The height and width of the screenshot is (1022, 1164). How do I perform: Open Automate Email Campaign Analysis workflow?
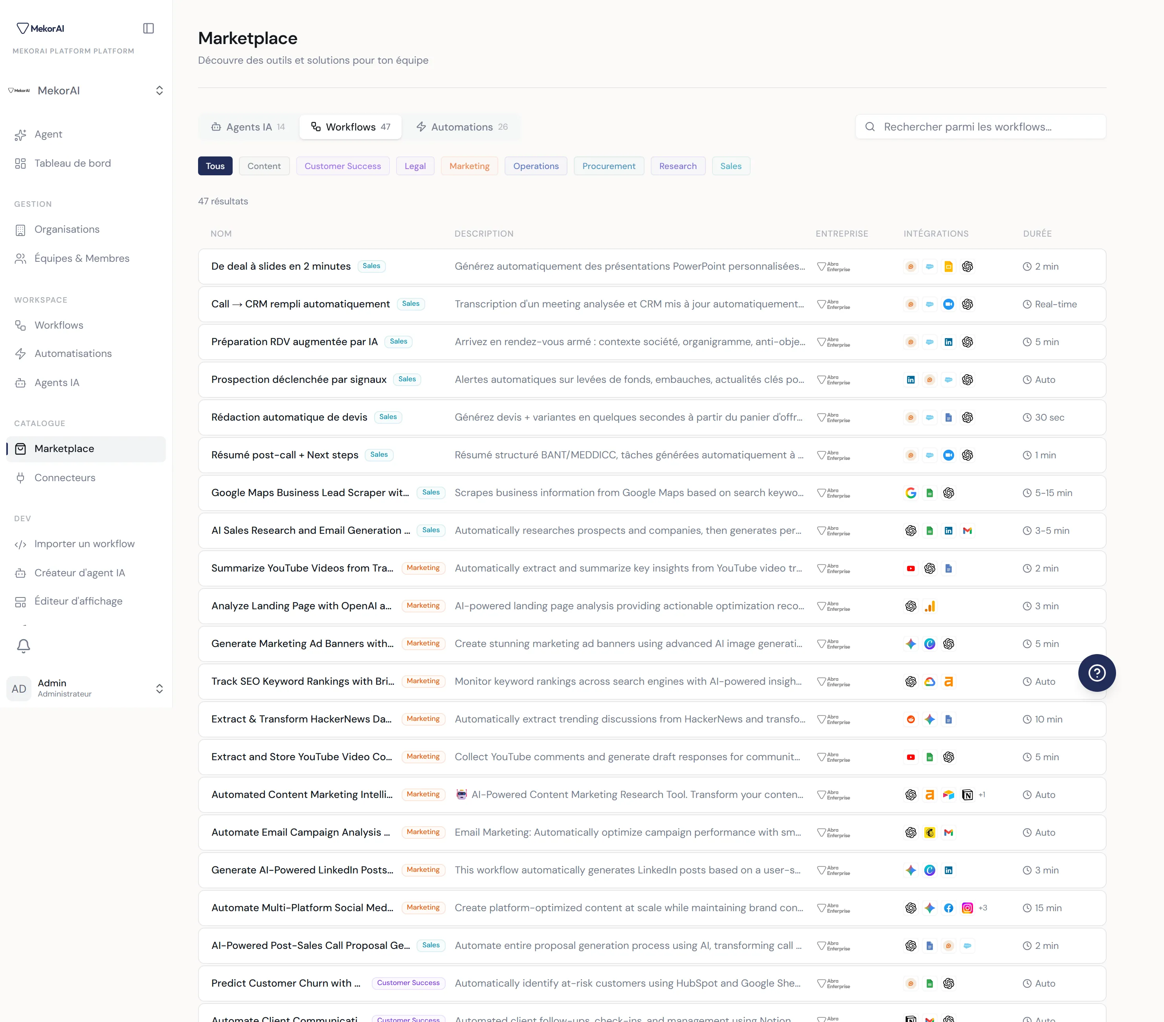[652, 832]
